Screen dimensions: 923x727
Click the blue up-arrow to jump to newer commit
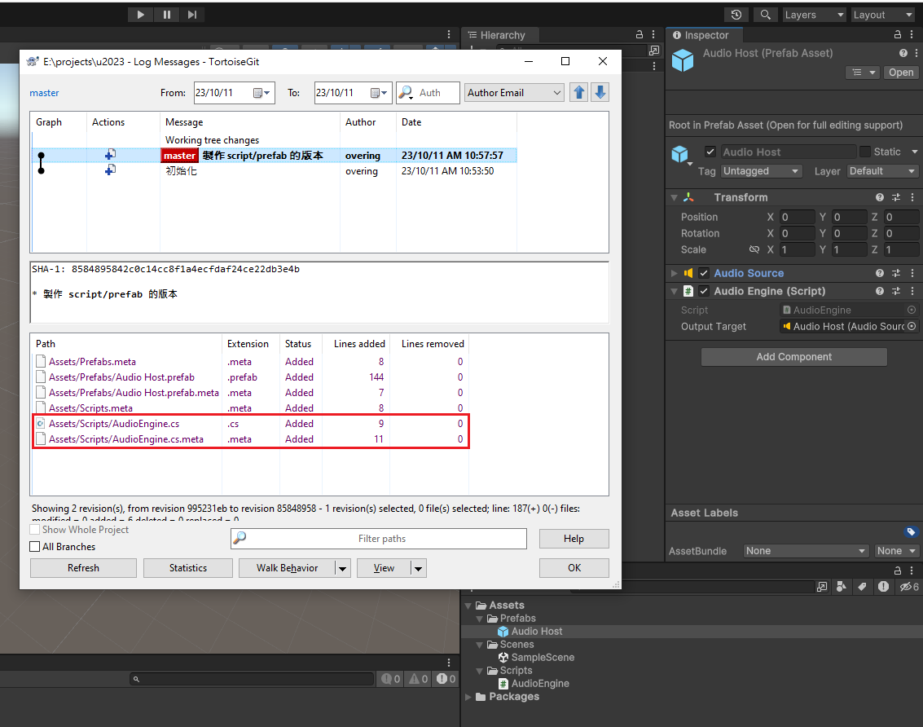(578, 92)
